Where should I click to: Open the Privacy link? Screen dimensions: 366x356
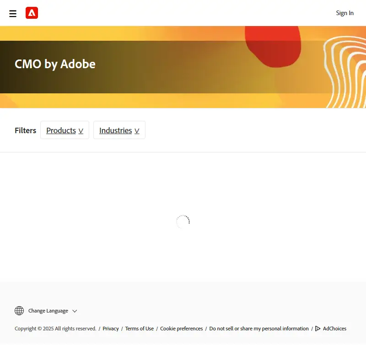coord(111,329)
